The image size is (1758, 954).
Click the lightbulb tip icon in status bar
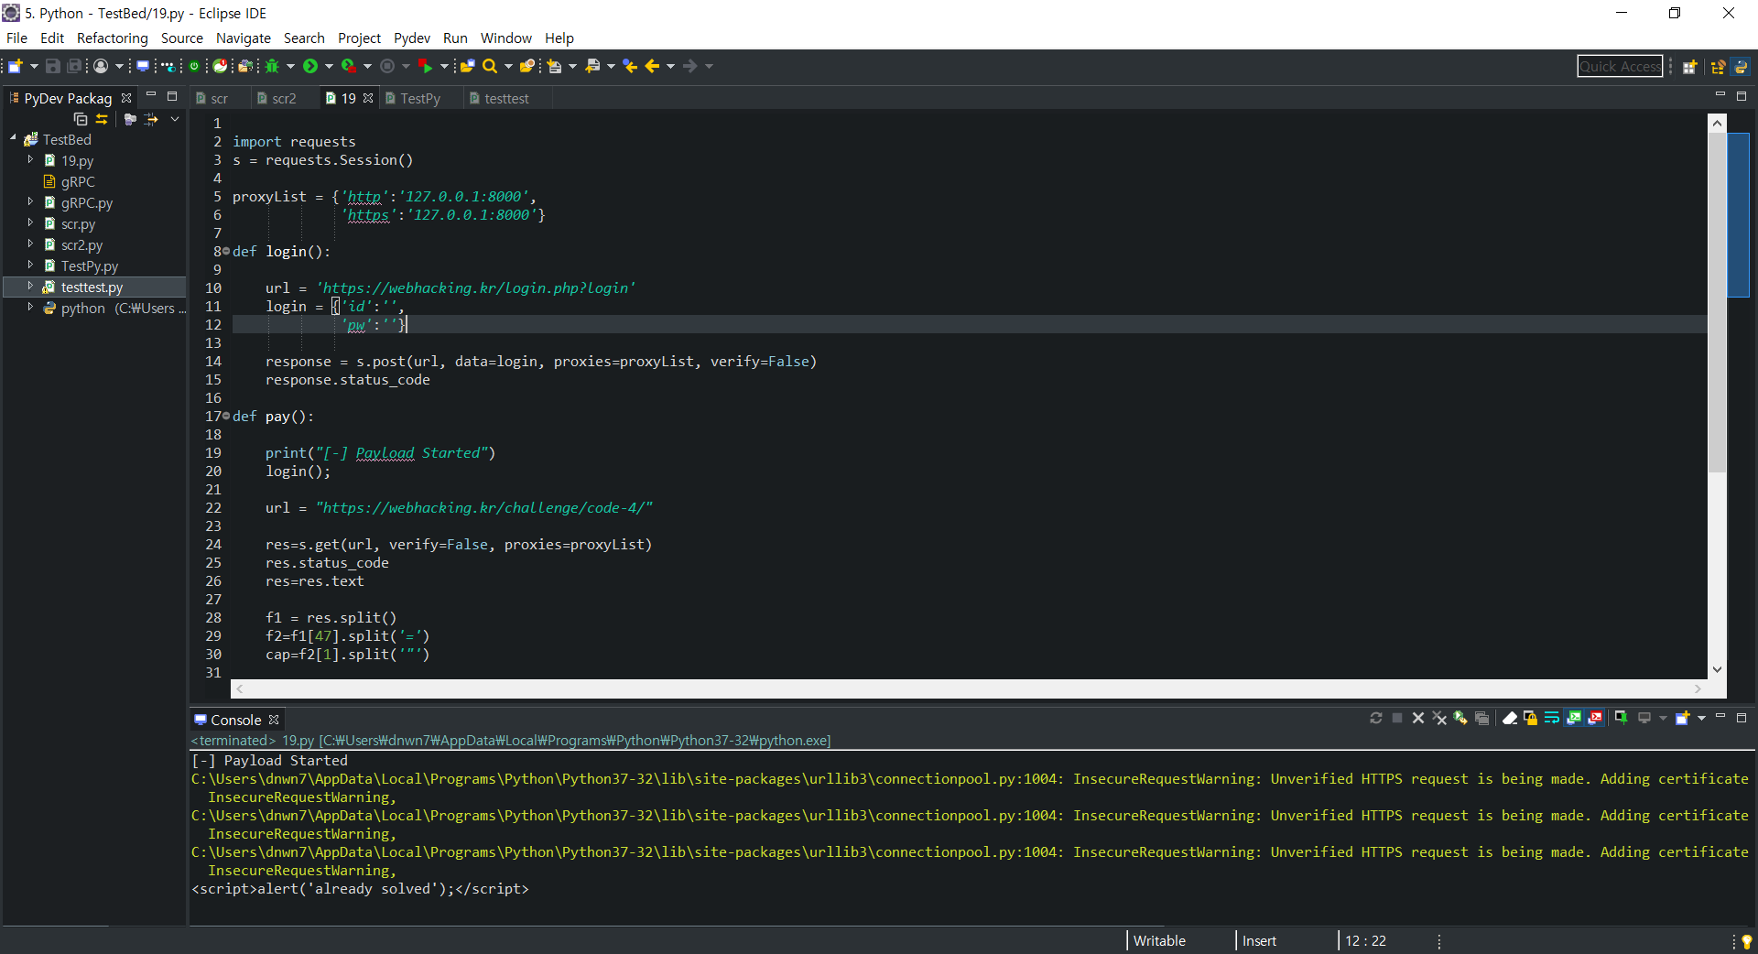(1747, 941)
